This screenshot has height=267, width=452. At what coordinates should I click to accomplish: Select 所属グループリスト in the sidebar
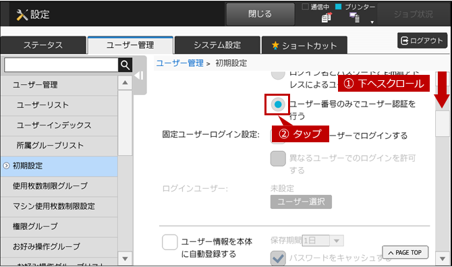(59, 146)
